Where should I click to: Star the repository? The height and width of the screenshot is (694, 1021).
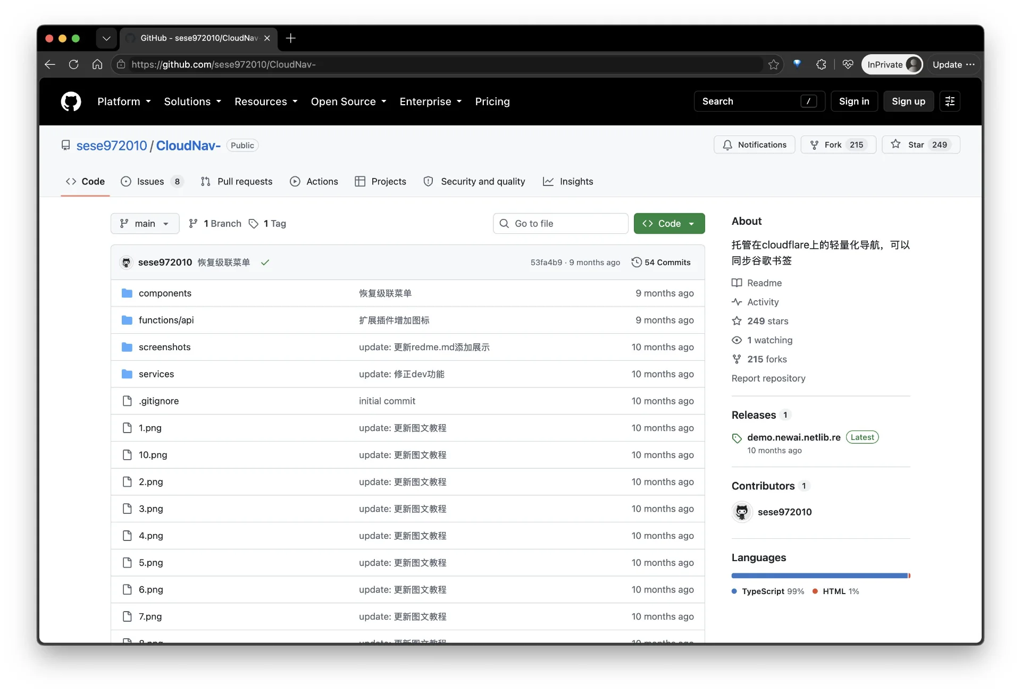920,145
